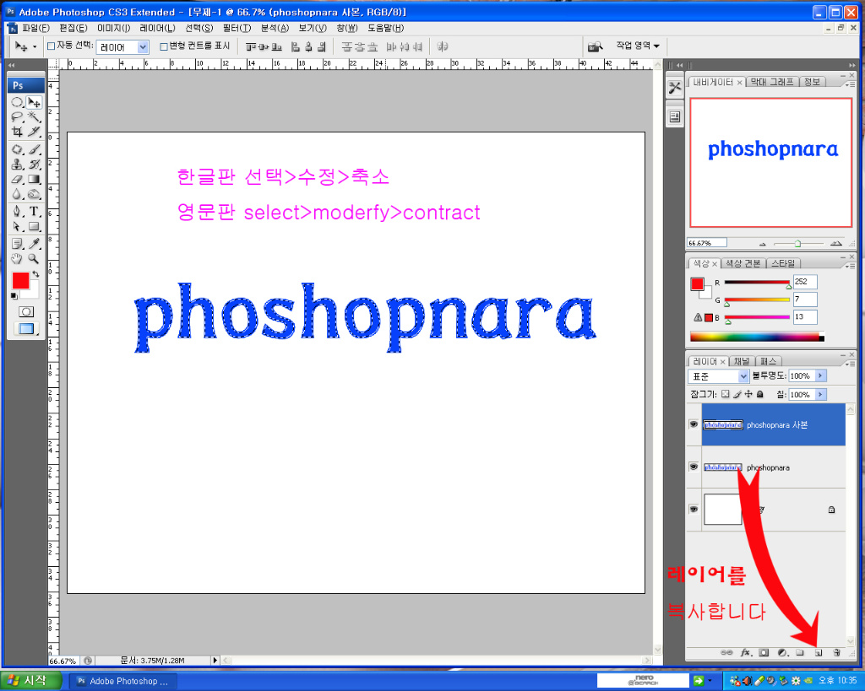Select the Move tool
The image size is (865, 691).
point(34,102)
